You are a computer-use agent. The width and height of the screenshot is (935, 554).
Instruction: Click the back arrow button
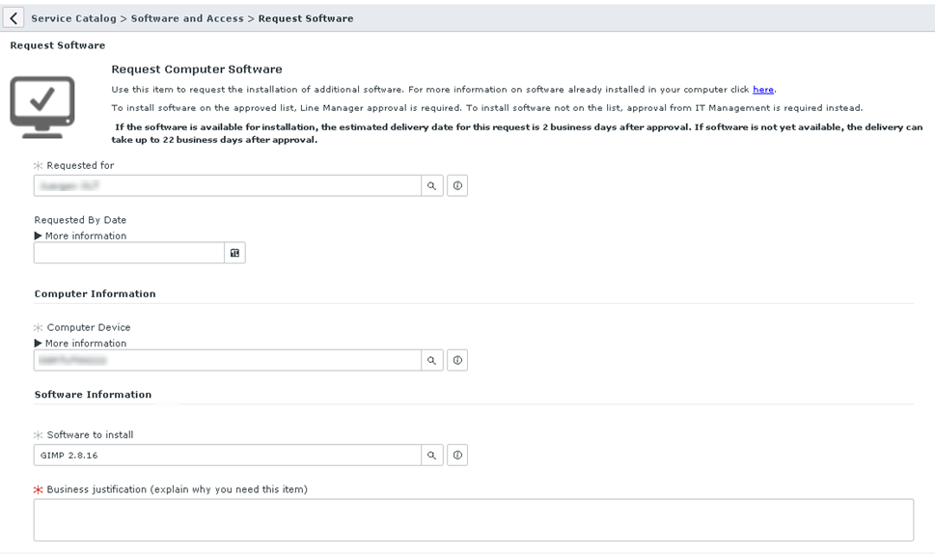14,18
